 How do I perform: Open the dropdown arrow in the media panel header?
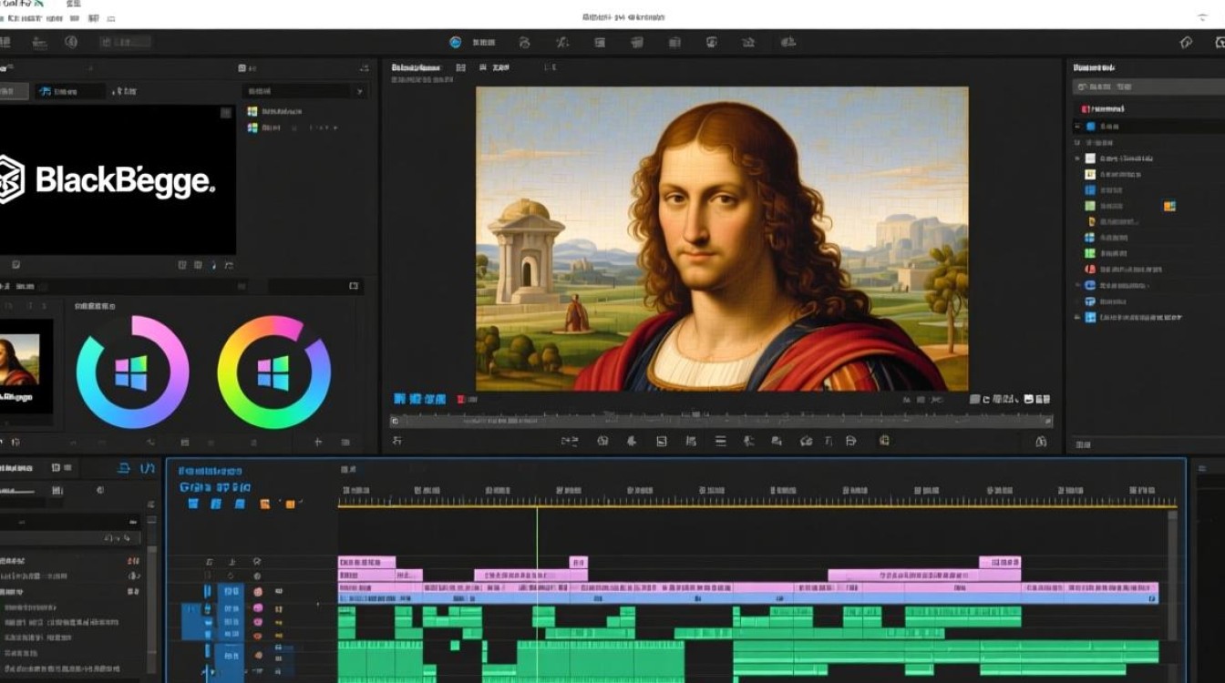coord(360,91)
